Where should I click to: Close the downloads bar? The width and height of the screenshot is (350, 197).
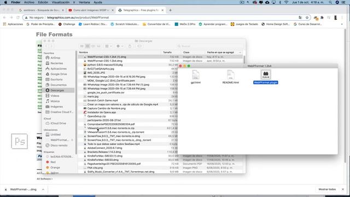click(x=343, y=189)
